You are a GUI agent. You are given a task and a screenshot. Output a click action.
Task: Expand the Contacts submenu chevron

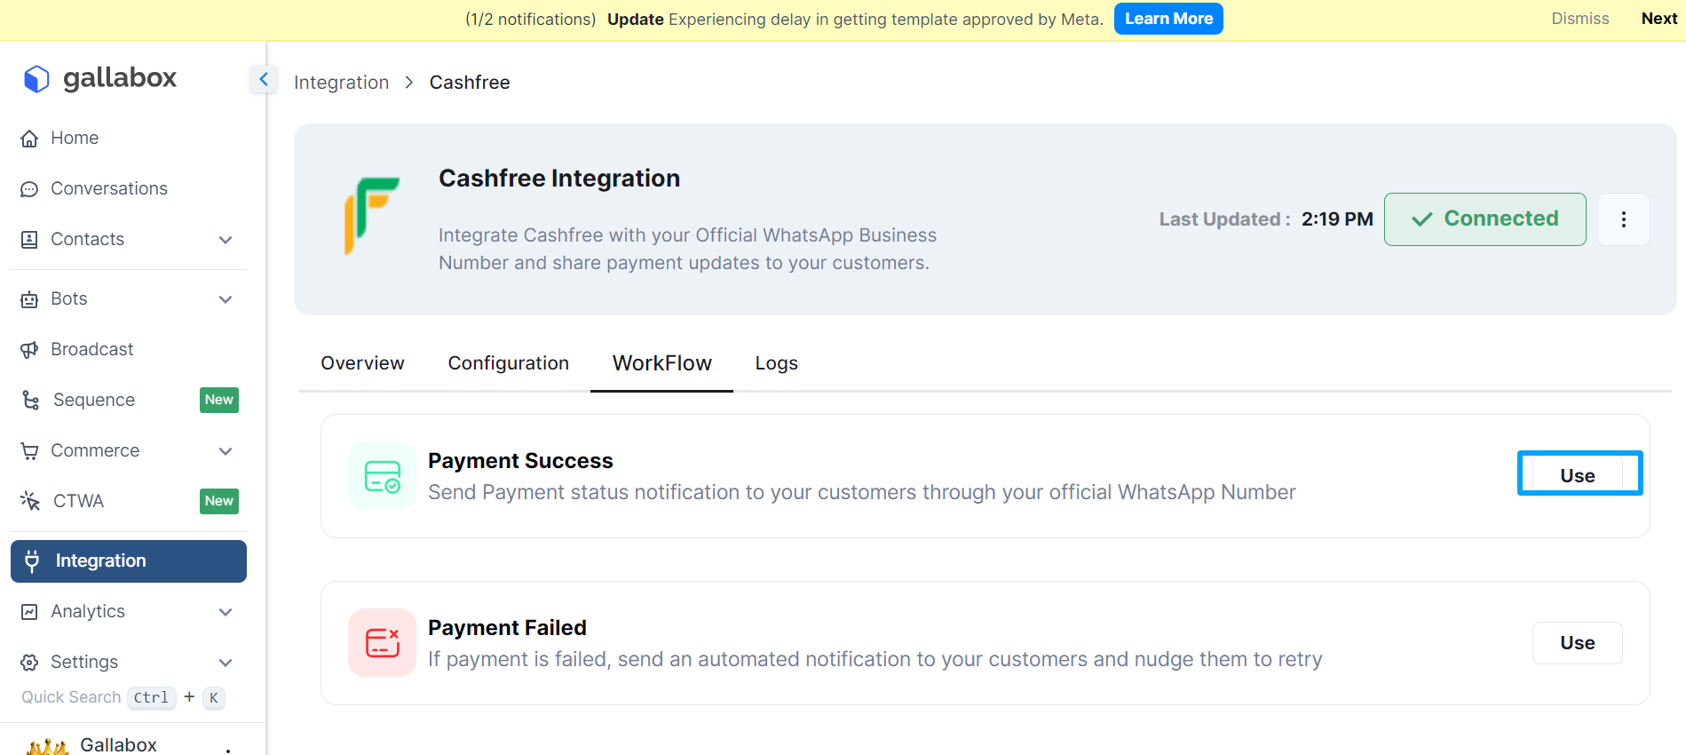tap(226, 240)
